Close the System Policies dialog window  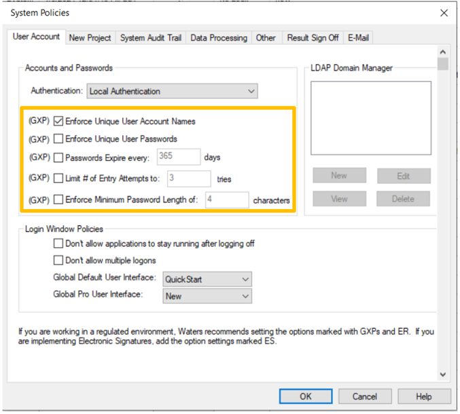[444, 13]
